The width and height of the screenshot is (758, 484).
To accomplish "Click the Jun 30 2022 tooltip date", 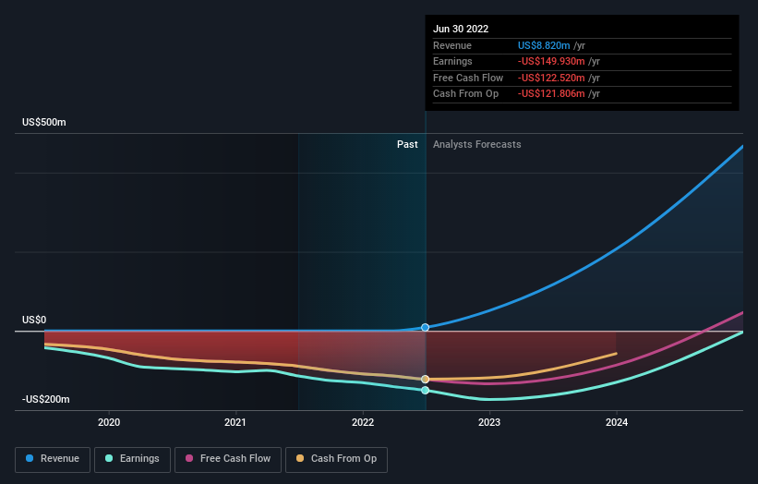I will (x=461, y=29).
